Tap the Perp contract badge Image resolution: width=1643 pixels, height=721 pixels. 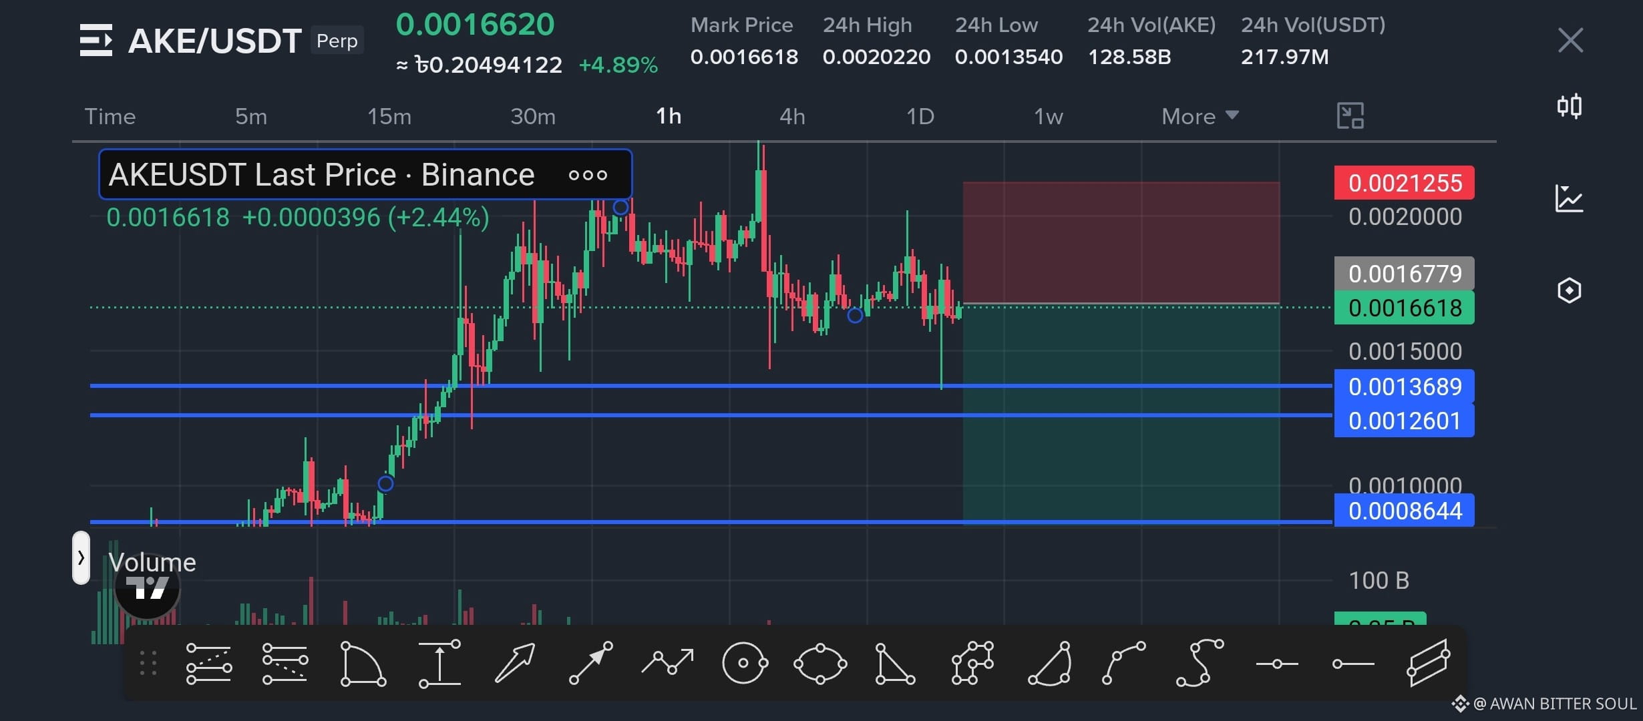[337, 41]
